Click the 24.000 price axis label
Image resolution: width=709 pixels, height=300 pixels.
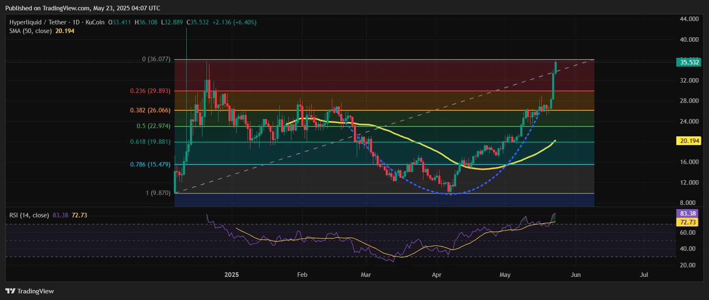(689, 121)
